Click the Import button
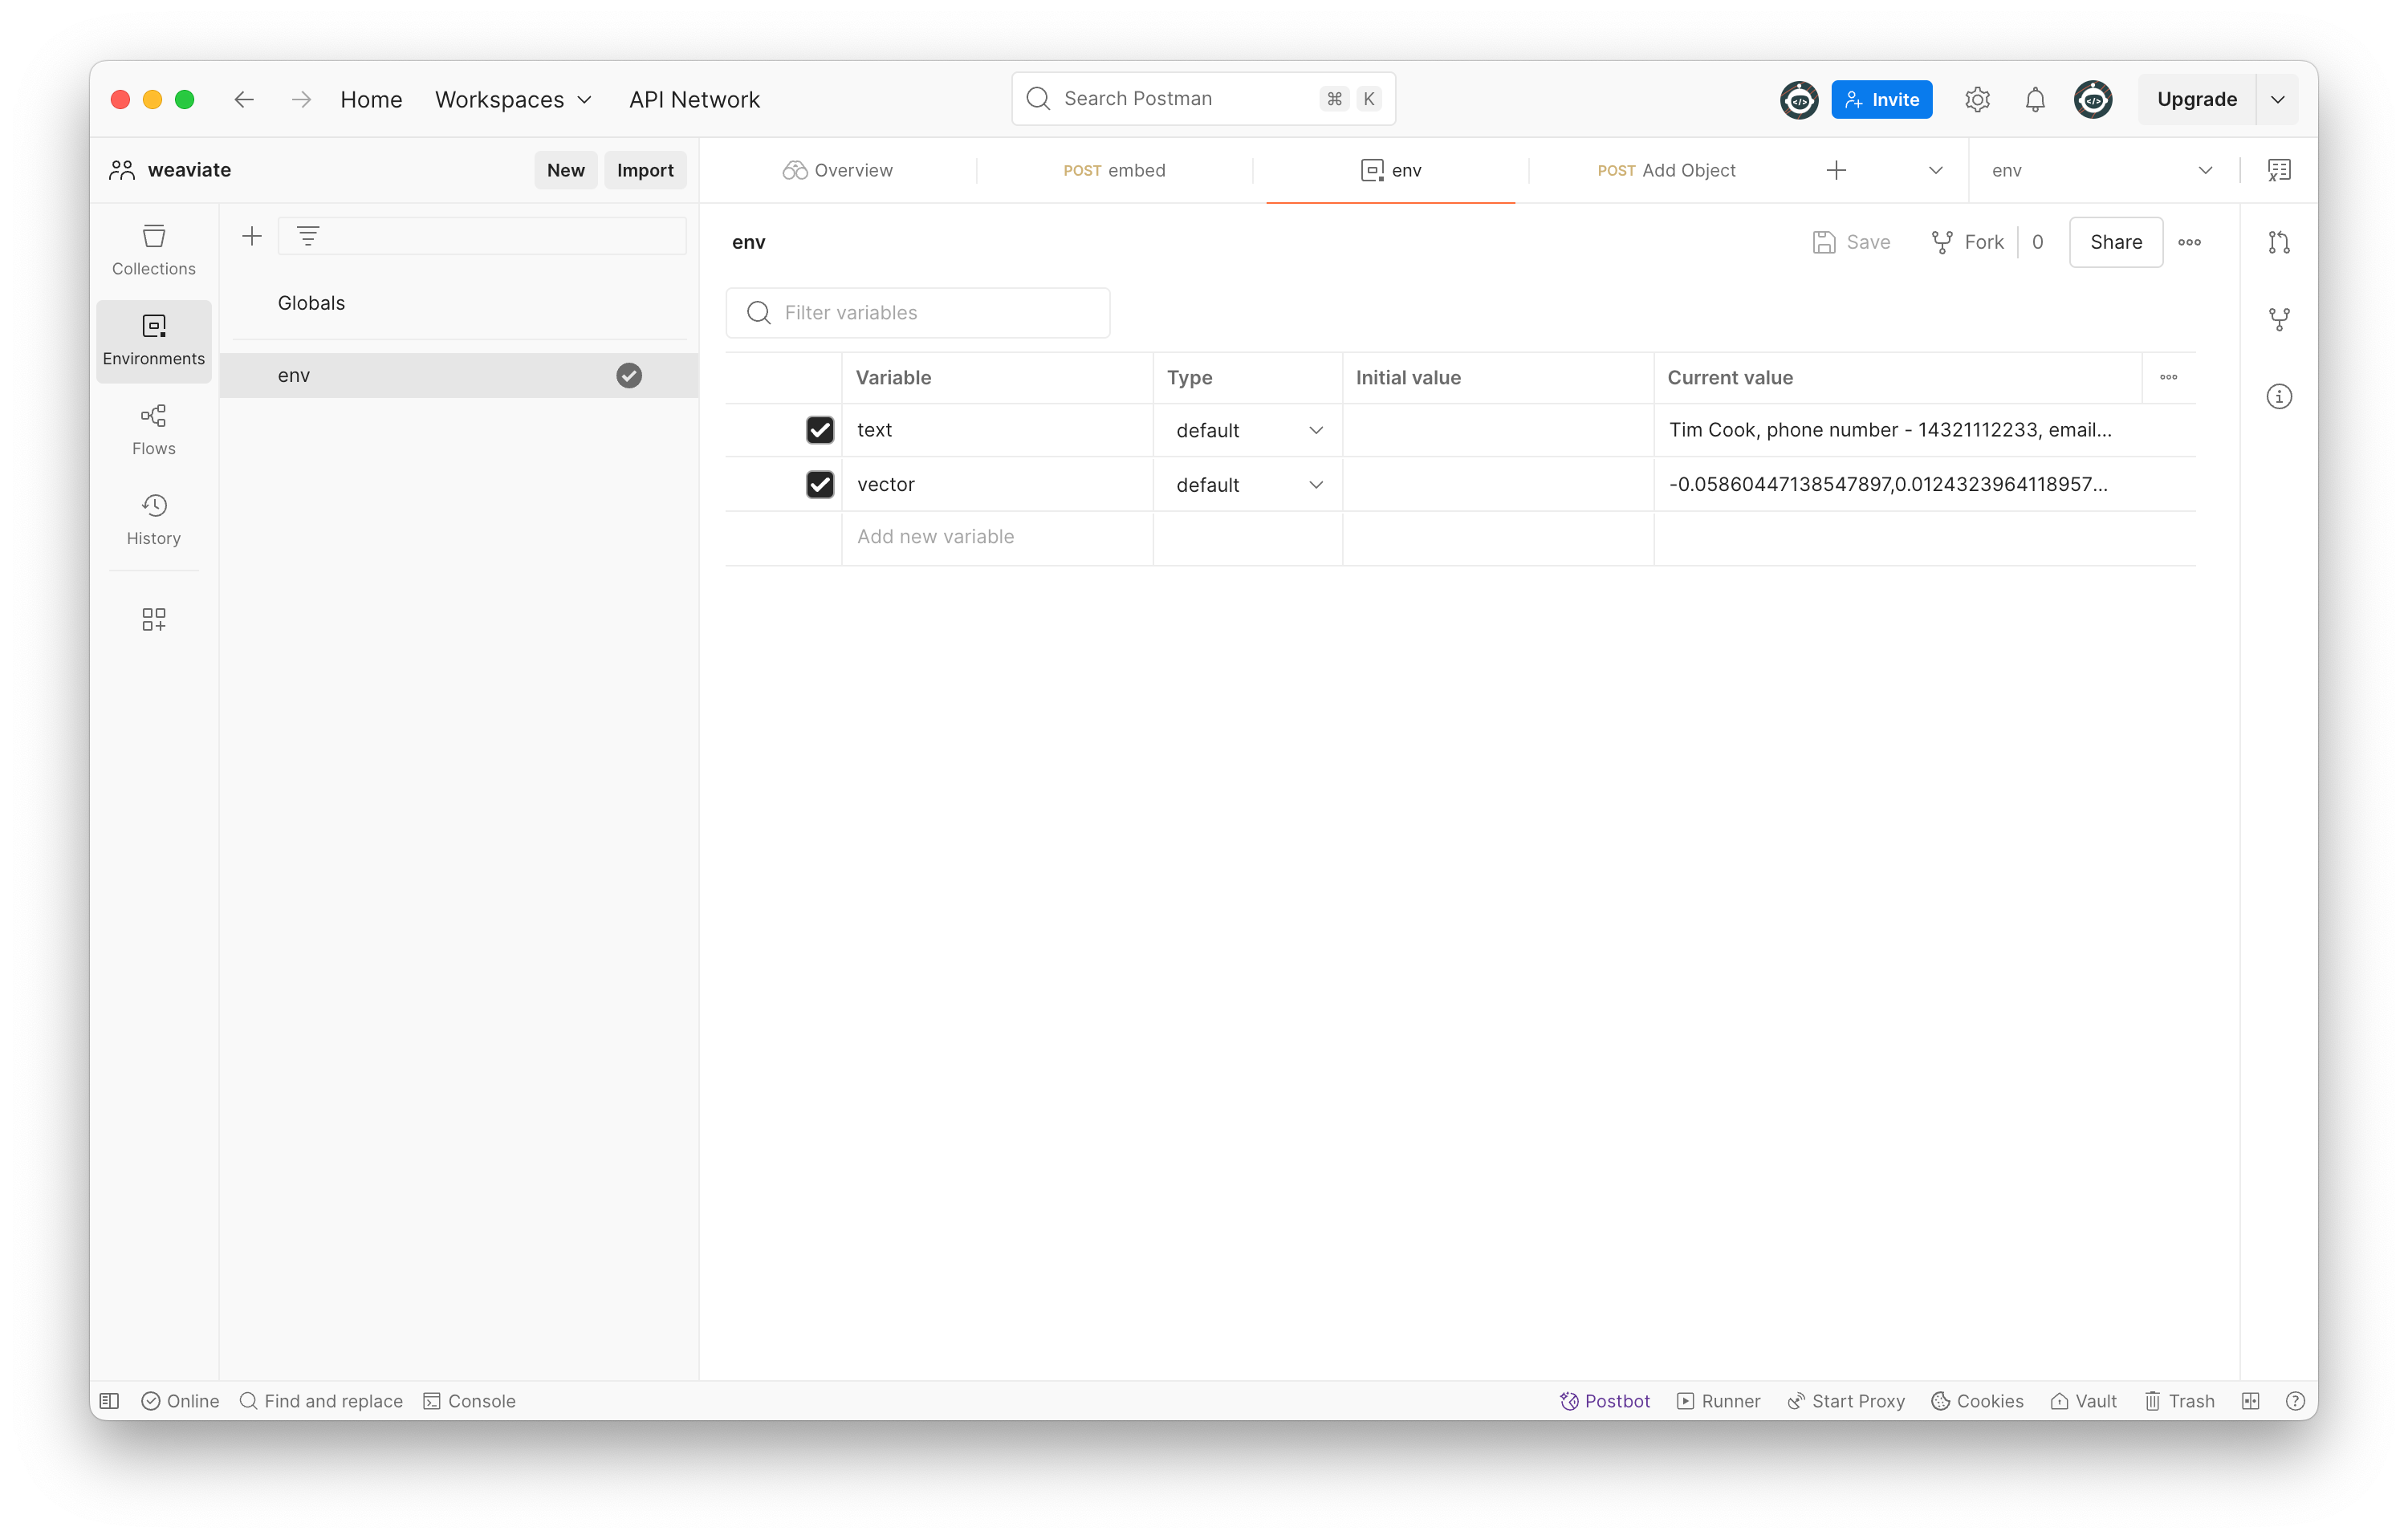Image resolution: width=2408 pixels, height=1539 pixels. [x=645, y=170]
